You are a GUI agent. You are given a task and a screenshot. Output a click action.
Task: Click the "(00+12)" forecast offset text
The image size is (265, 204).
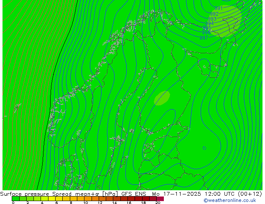point(250,194)
